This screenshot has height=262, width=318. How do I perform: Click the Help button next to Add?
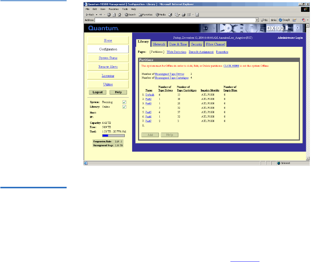[x=170, y=135]
